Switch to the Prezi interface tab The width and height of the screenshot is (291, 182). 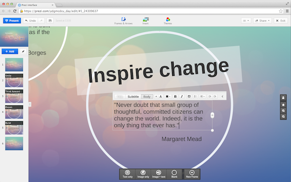click(35, 5)
